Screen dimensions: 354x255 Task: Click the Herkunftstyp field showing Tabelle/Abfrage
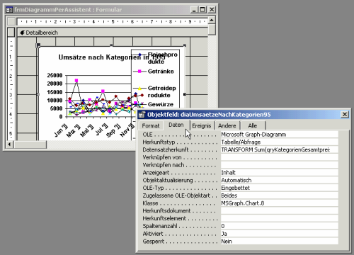(279, 142)
